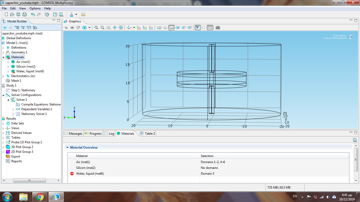Switch to the YZ view

pos(145,28)
